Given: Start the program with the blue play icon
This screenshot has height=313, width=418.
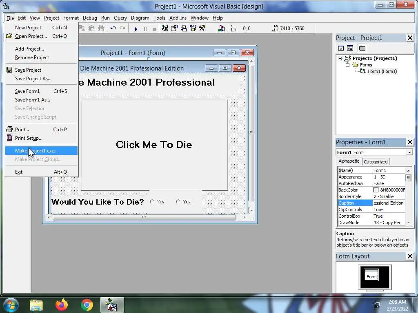Looking at the screenshot, I should click(136, 29).
